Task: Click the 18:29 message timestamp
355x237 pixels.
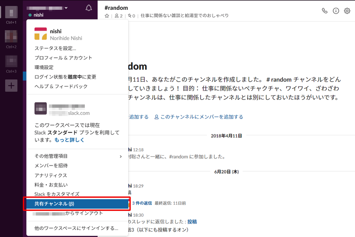Action: coord(138,186)
